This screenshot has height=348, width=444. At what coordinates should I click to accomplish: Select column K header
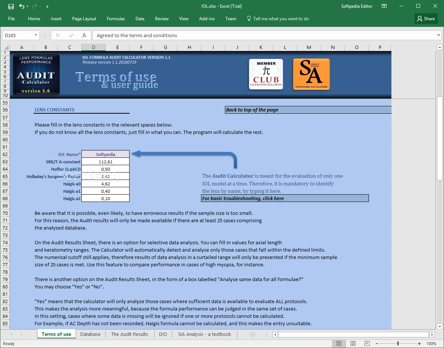click(x=261, y=47)
